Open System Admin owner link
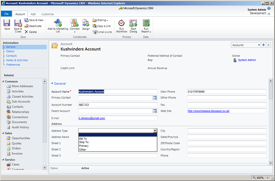Screen dimensions: 275x181 [247, 60]
